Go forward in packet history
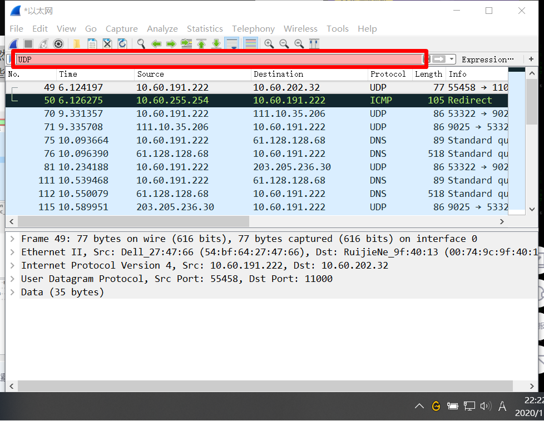Viewport: 544px width, 421px height. 171,44
